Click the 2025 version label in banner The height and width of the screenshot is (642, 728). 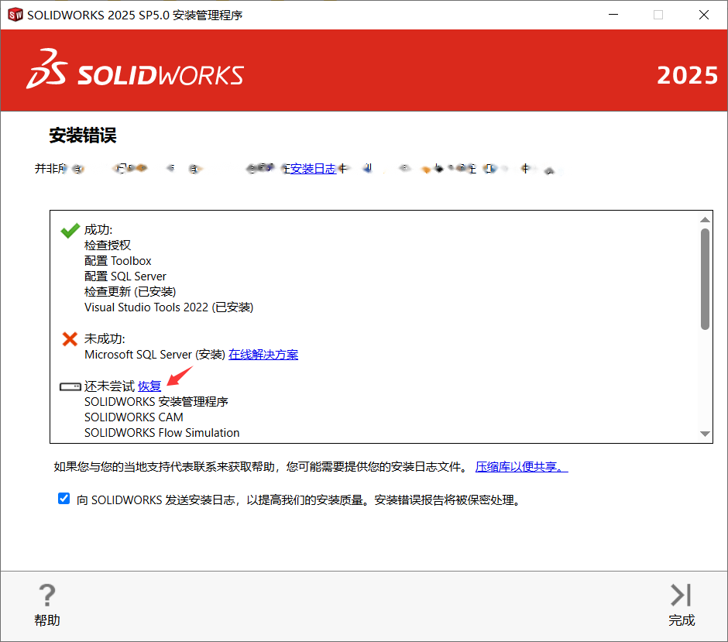(687, 75)
